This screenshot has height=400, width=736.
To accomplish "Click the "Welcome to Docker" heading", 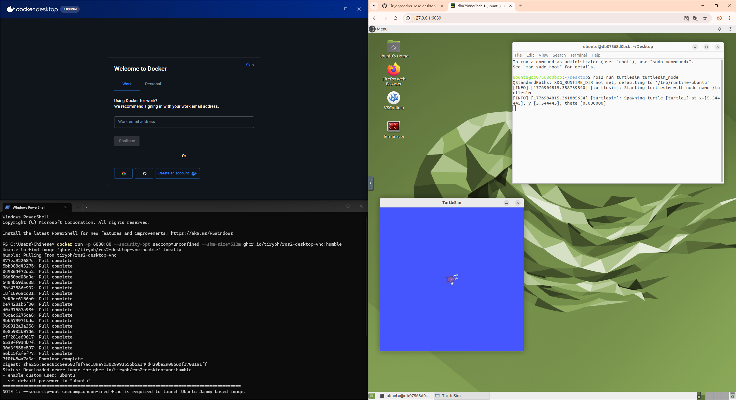I will (x=140, y=69).
